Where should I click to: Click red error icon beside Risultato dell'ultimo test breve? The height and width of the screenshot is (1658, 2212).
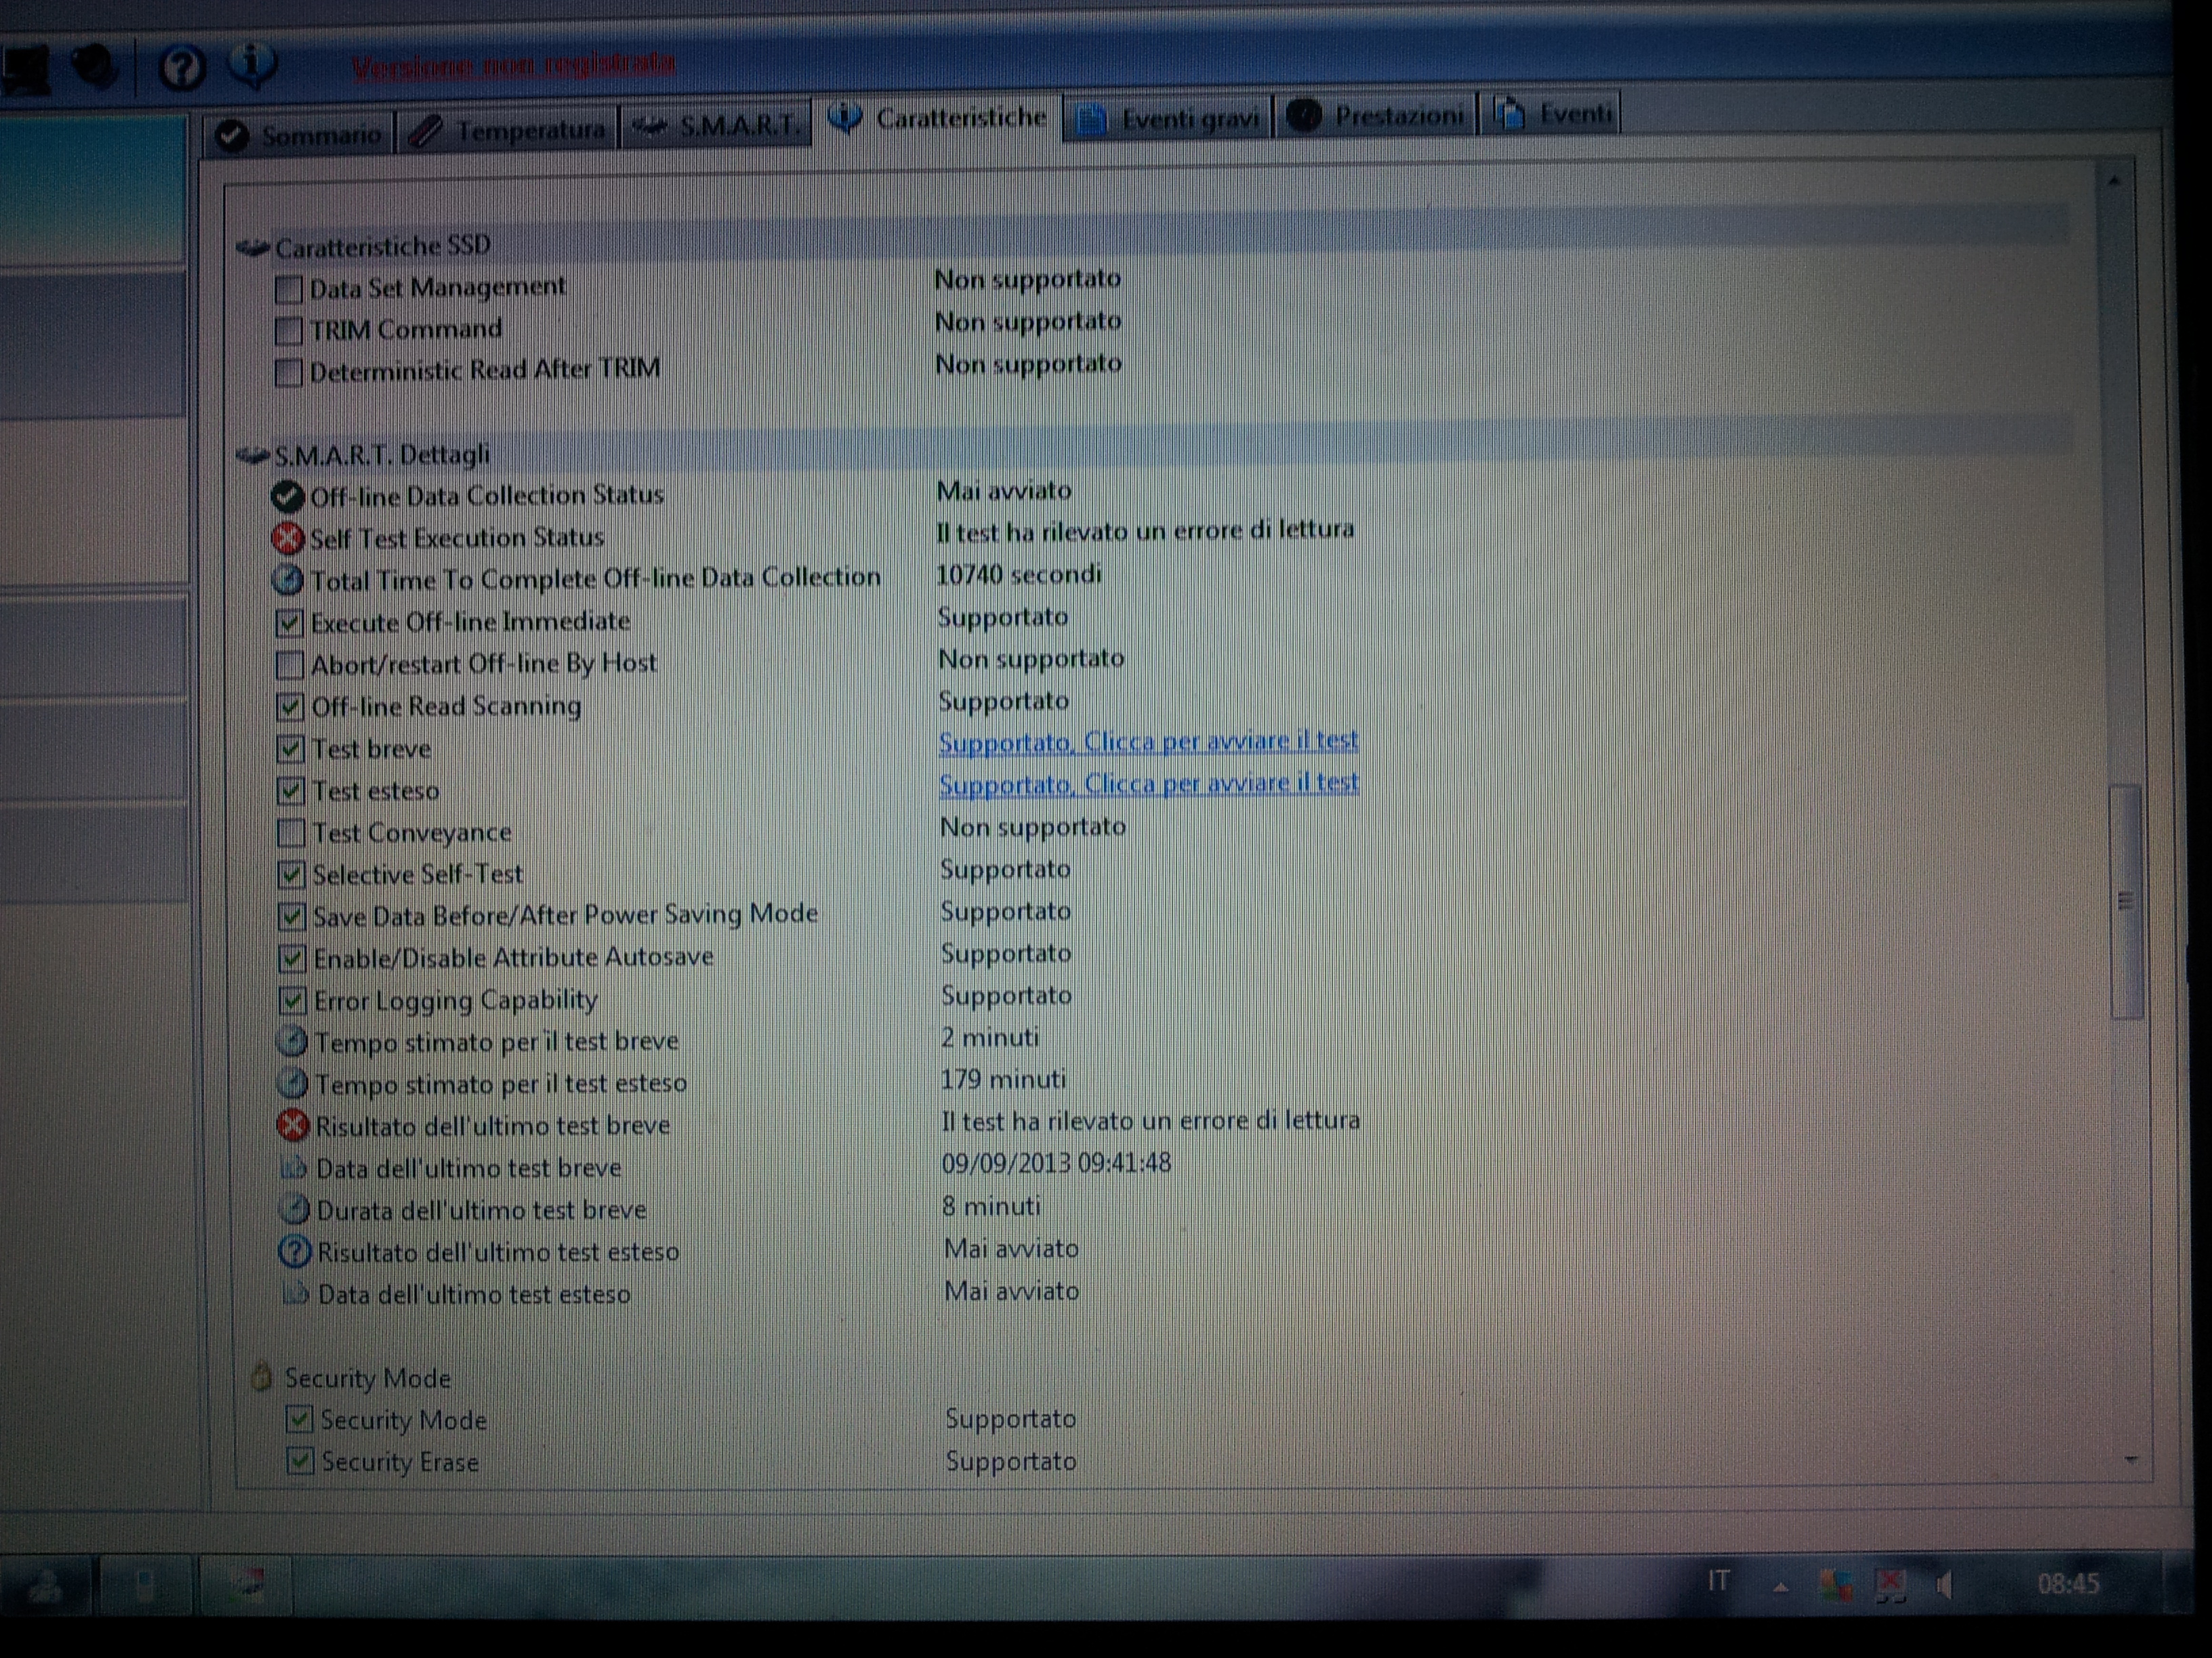click(x=292, y=1126)
